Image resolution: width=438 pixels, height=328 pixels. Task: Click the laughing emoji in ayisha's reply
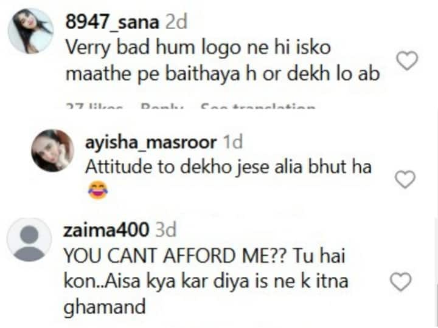tap(98, 190)
